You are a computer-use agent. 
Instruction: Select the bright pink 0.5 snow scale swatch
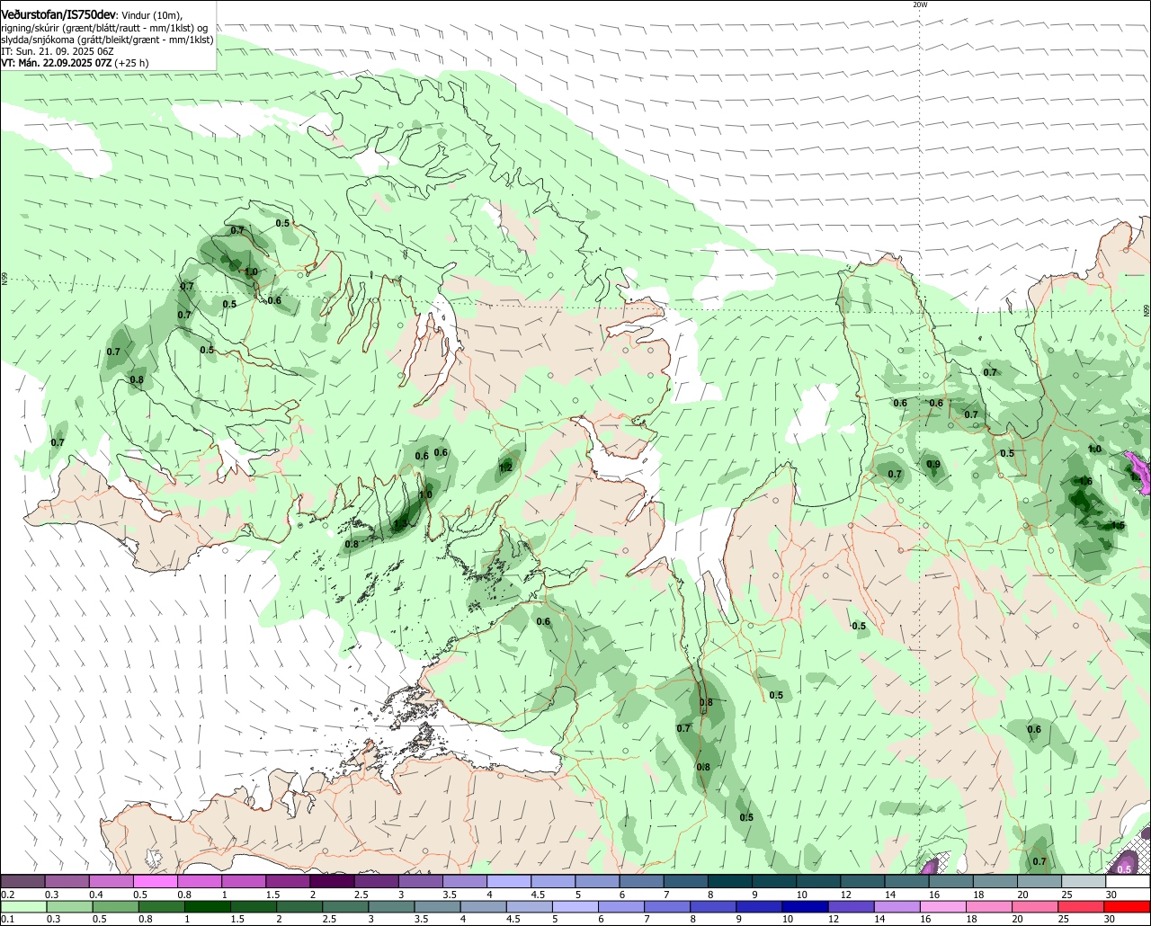[x=155, y=881]
